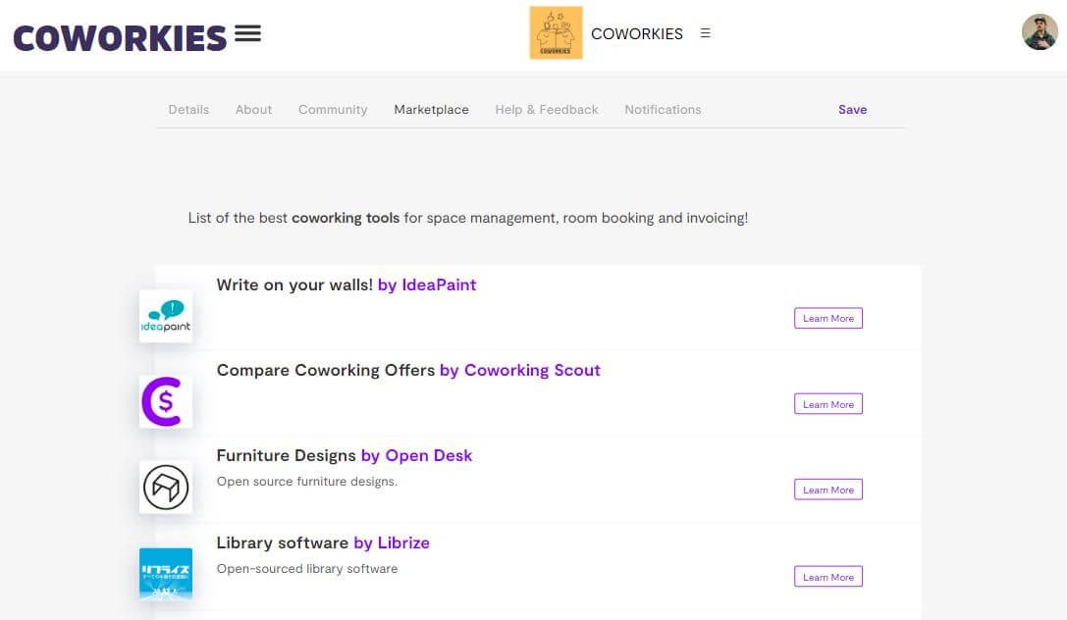Click Learn More for Coworking Scout
The height and width of the screenshot is (620, 1067).
(x=828, y=404)
